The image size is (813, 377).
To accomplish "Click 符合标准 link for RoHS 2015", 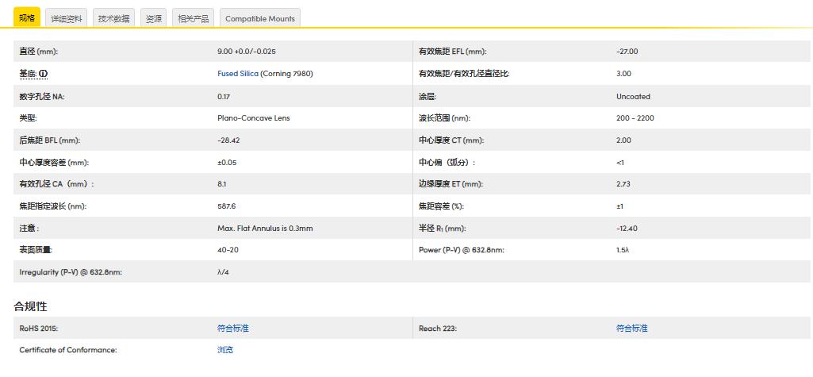I will 232,328.
